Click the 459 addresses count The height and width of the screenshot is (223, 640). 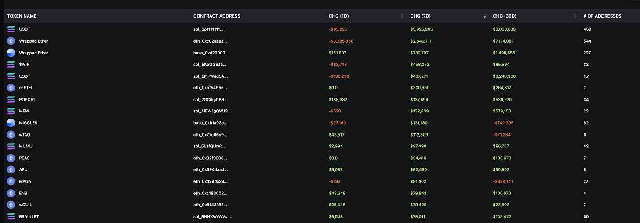coord(587,29)
